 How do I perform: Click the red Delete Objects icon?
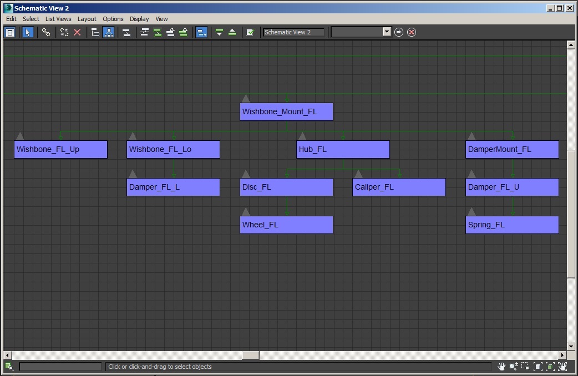coord(77,32)
